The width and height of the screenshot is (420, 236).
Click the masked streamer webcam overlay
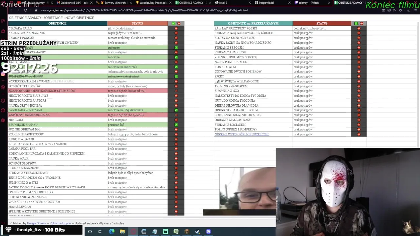click(348, 192)
